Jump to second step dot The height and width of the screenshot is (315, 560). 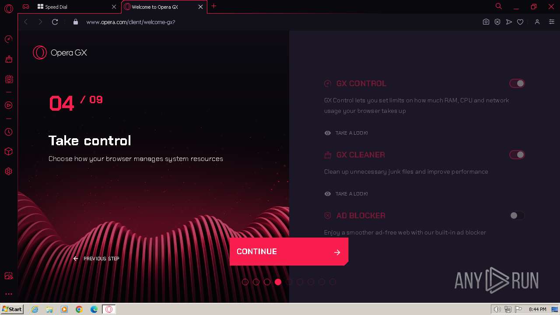point(256,282)
